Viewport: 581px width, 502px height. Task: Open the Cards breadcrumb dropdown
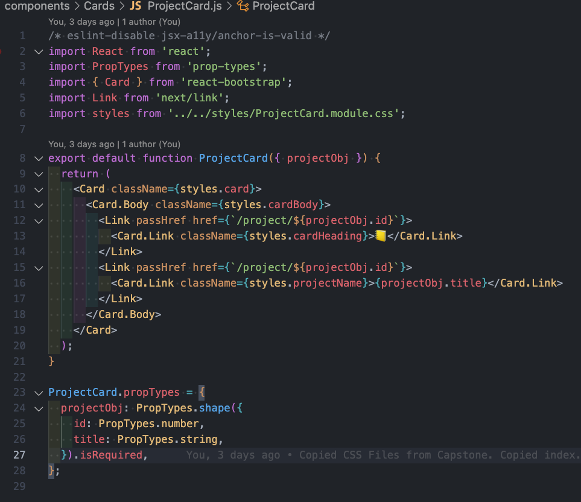tap(98, 7)
